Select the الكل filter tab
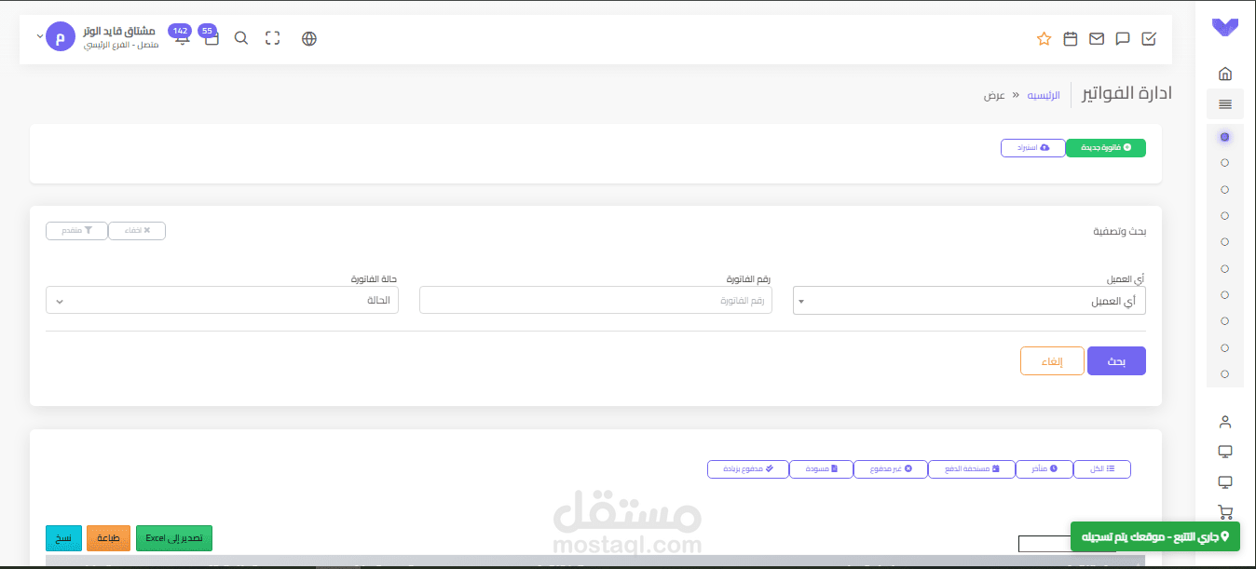The height and width of the screenshot is (569, 1256). tap(1102, 469)
